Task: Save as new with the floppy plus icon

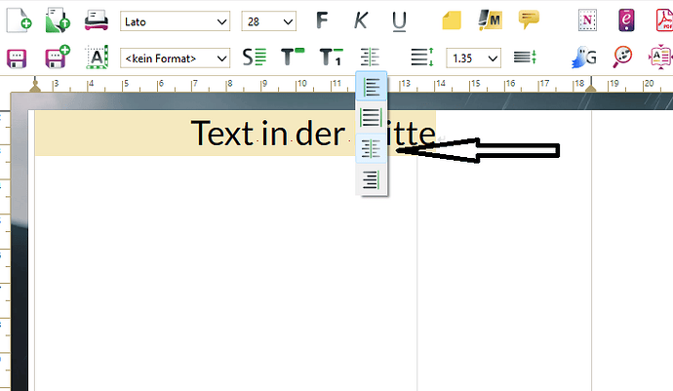Action: coord(58,57)
